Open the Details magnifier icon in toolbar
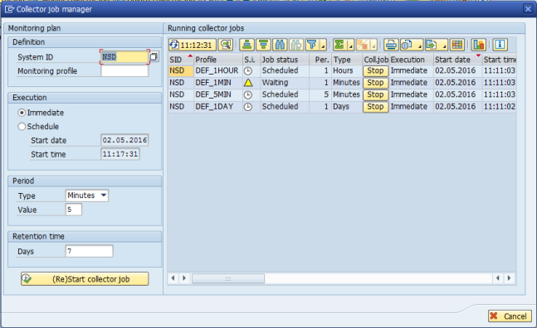This screenshot has width=537, height=328. click(226, 45)
